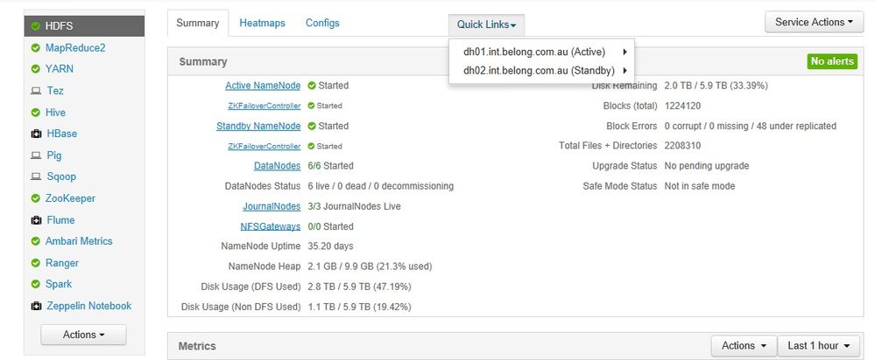Switch to the Configs tab
This screenshot has width=875, height=360.
pyautogui.click(x=322, y=24)
